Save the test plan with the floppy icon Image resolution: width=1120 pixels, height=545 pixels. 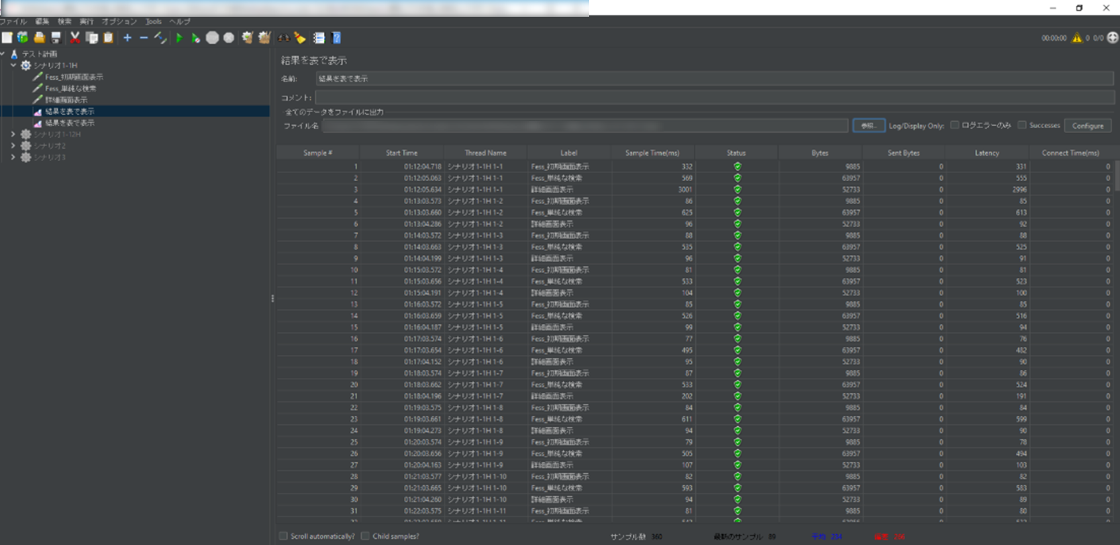click(56, 38)
